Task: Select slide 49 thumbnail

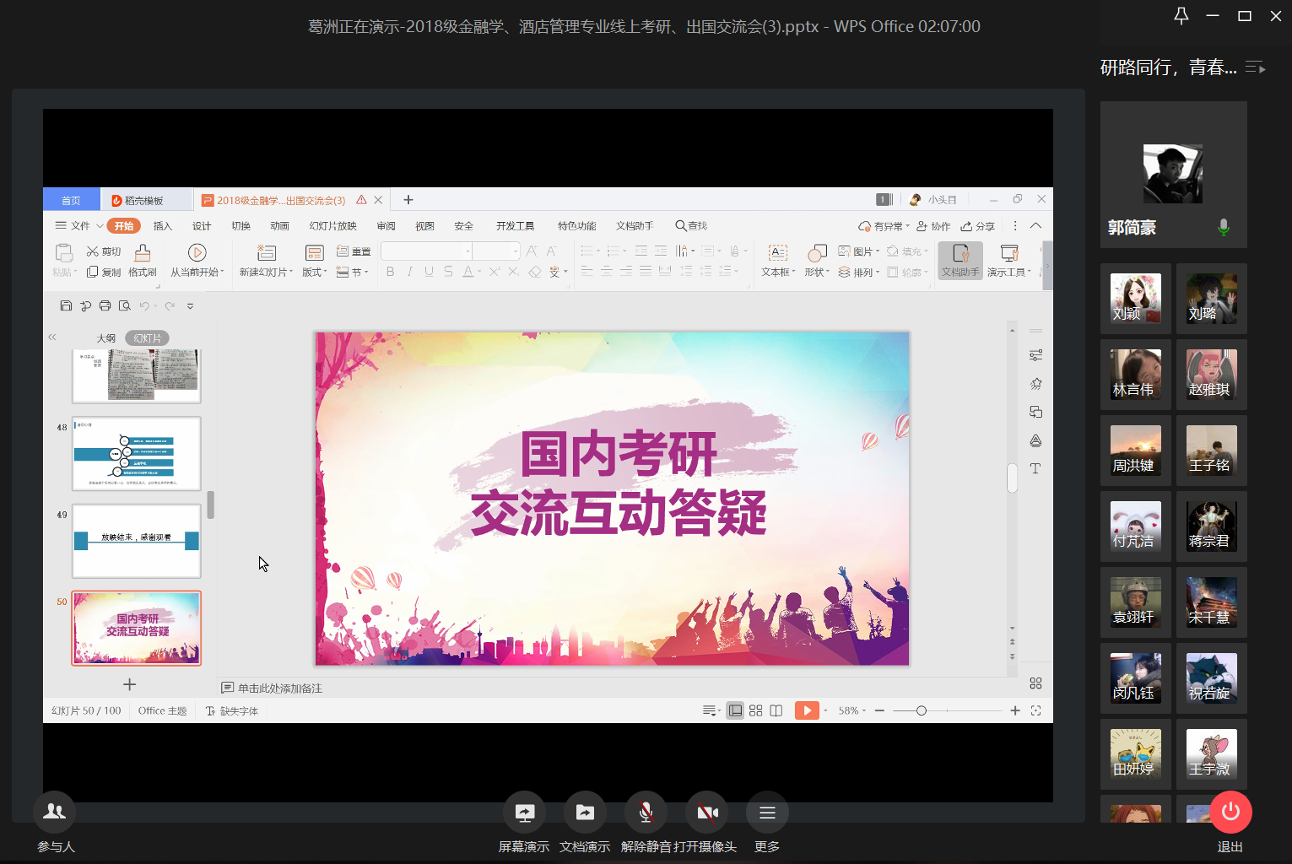Action: (x=136, y=540)
